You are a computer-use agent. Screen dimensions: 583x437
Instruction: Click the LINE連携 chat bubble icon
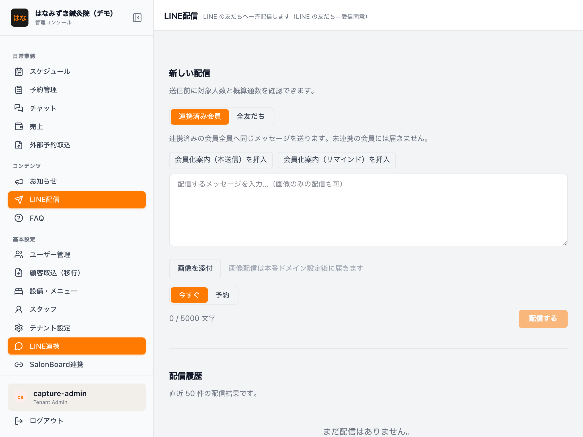19,346
